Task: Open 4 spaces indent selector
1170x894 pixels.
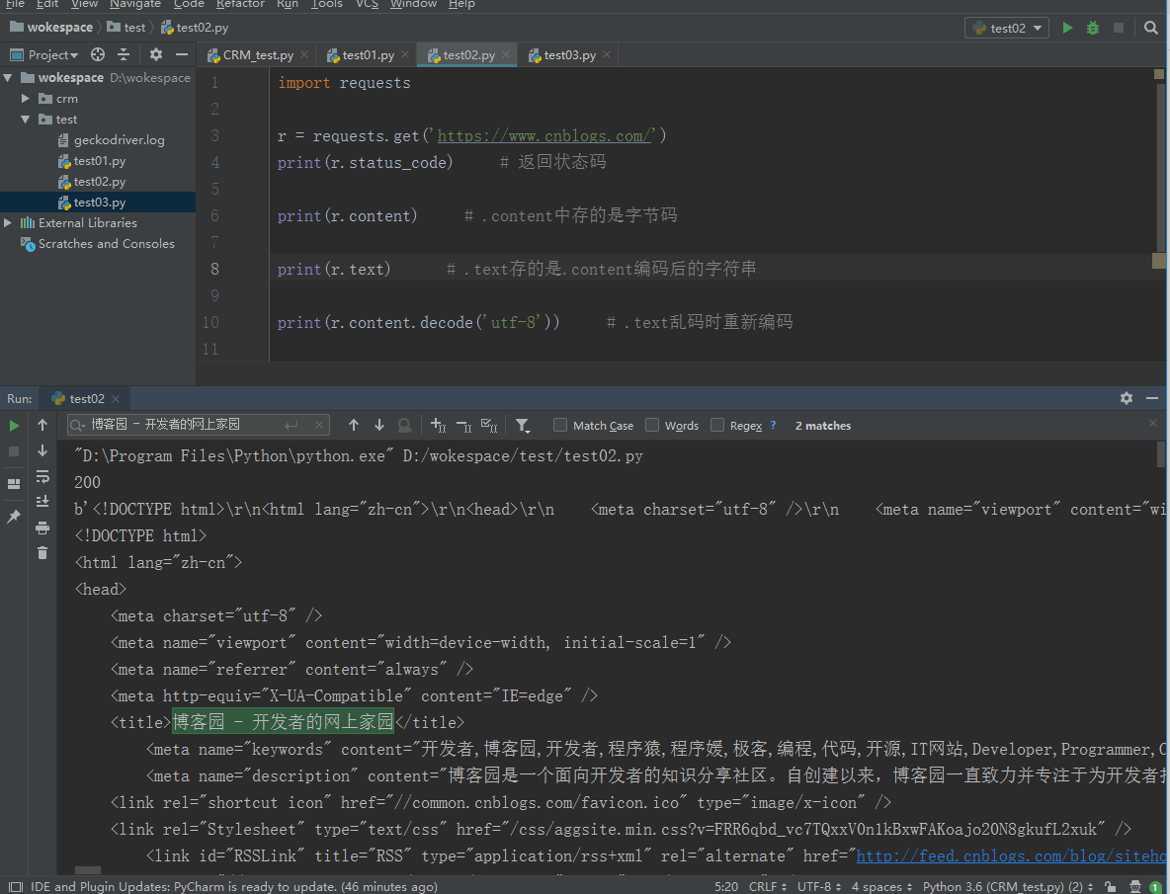Action: click(882, 886)
